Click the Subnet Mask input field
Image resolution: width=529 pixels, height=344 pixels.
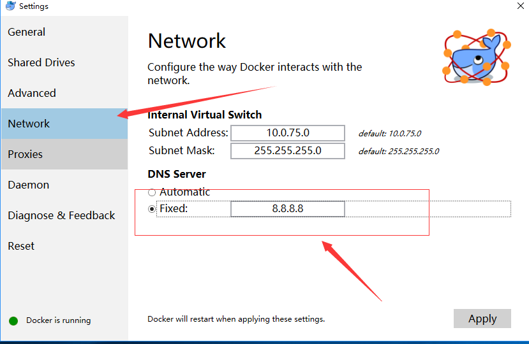(287, 150)
